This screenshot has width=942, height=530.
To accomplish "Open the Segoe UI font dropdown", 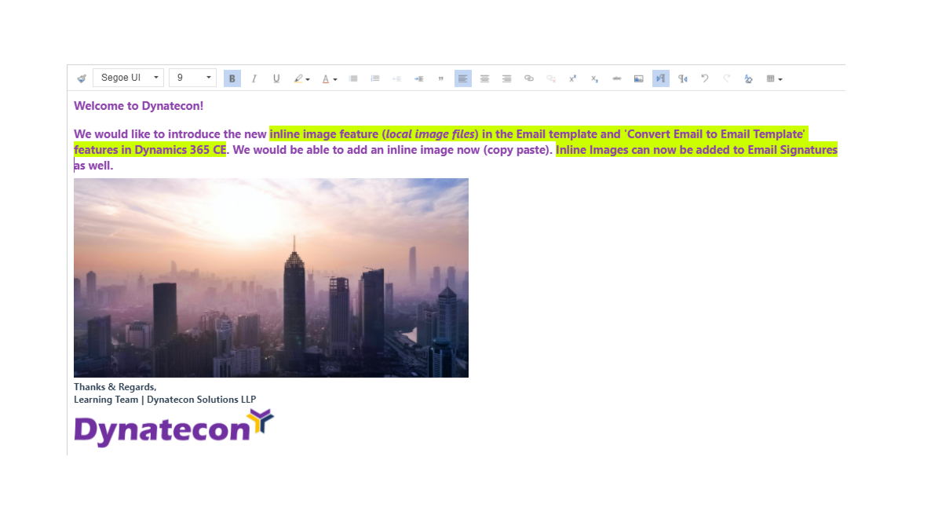I will (128, 77).
